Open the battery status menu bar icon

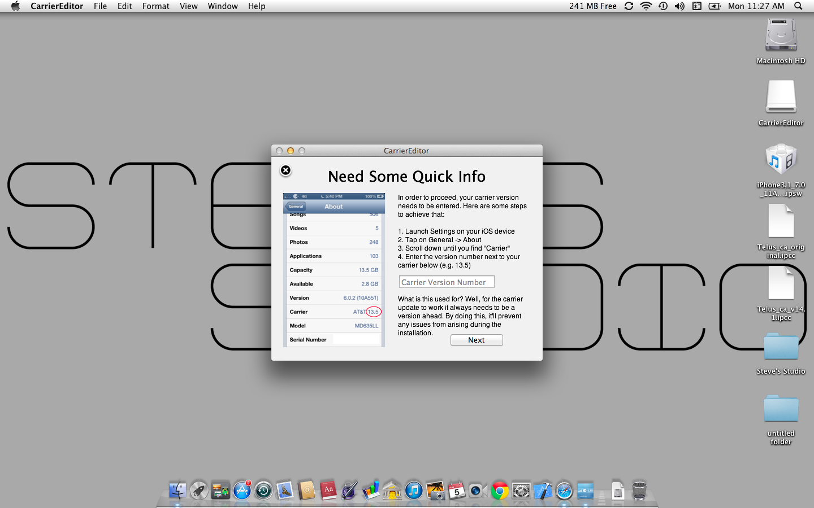coord(715,6)
